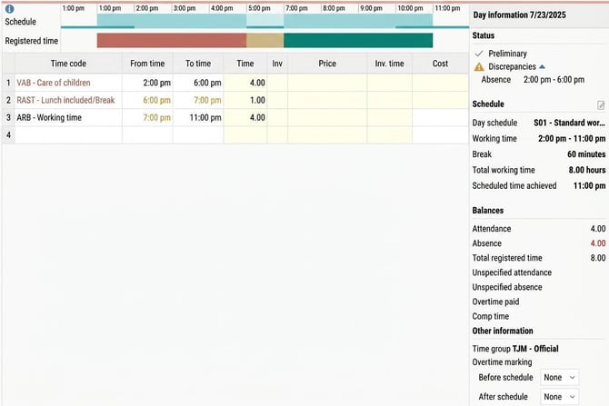
Task: Click the Time code column header
Action: 68,64
